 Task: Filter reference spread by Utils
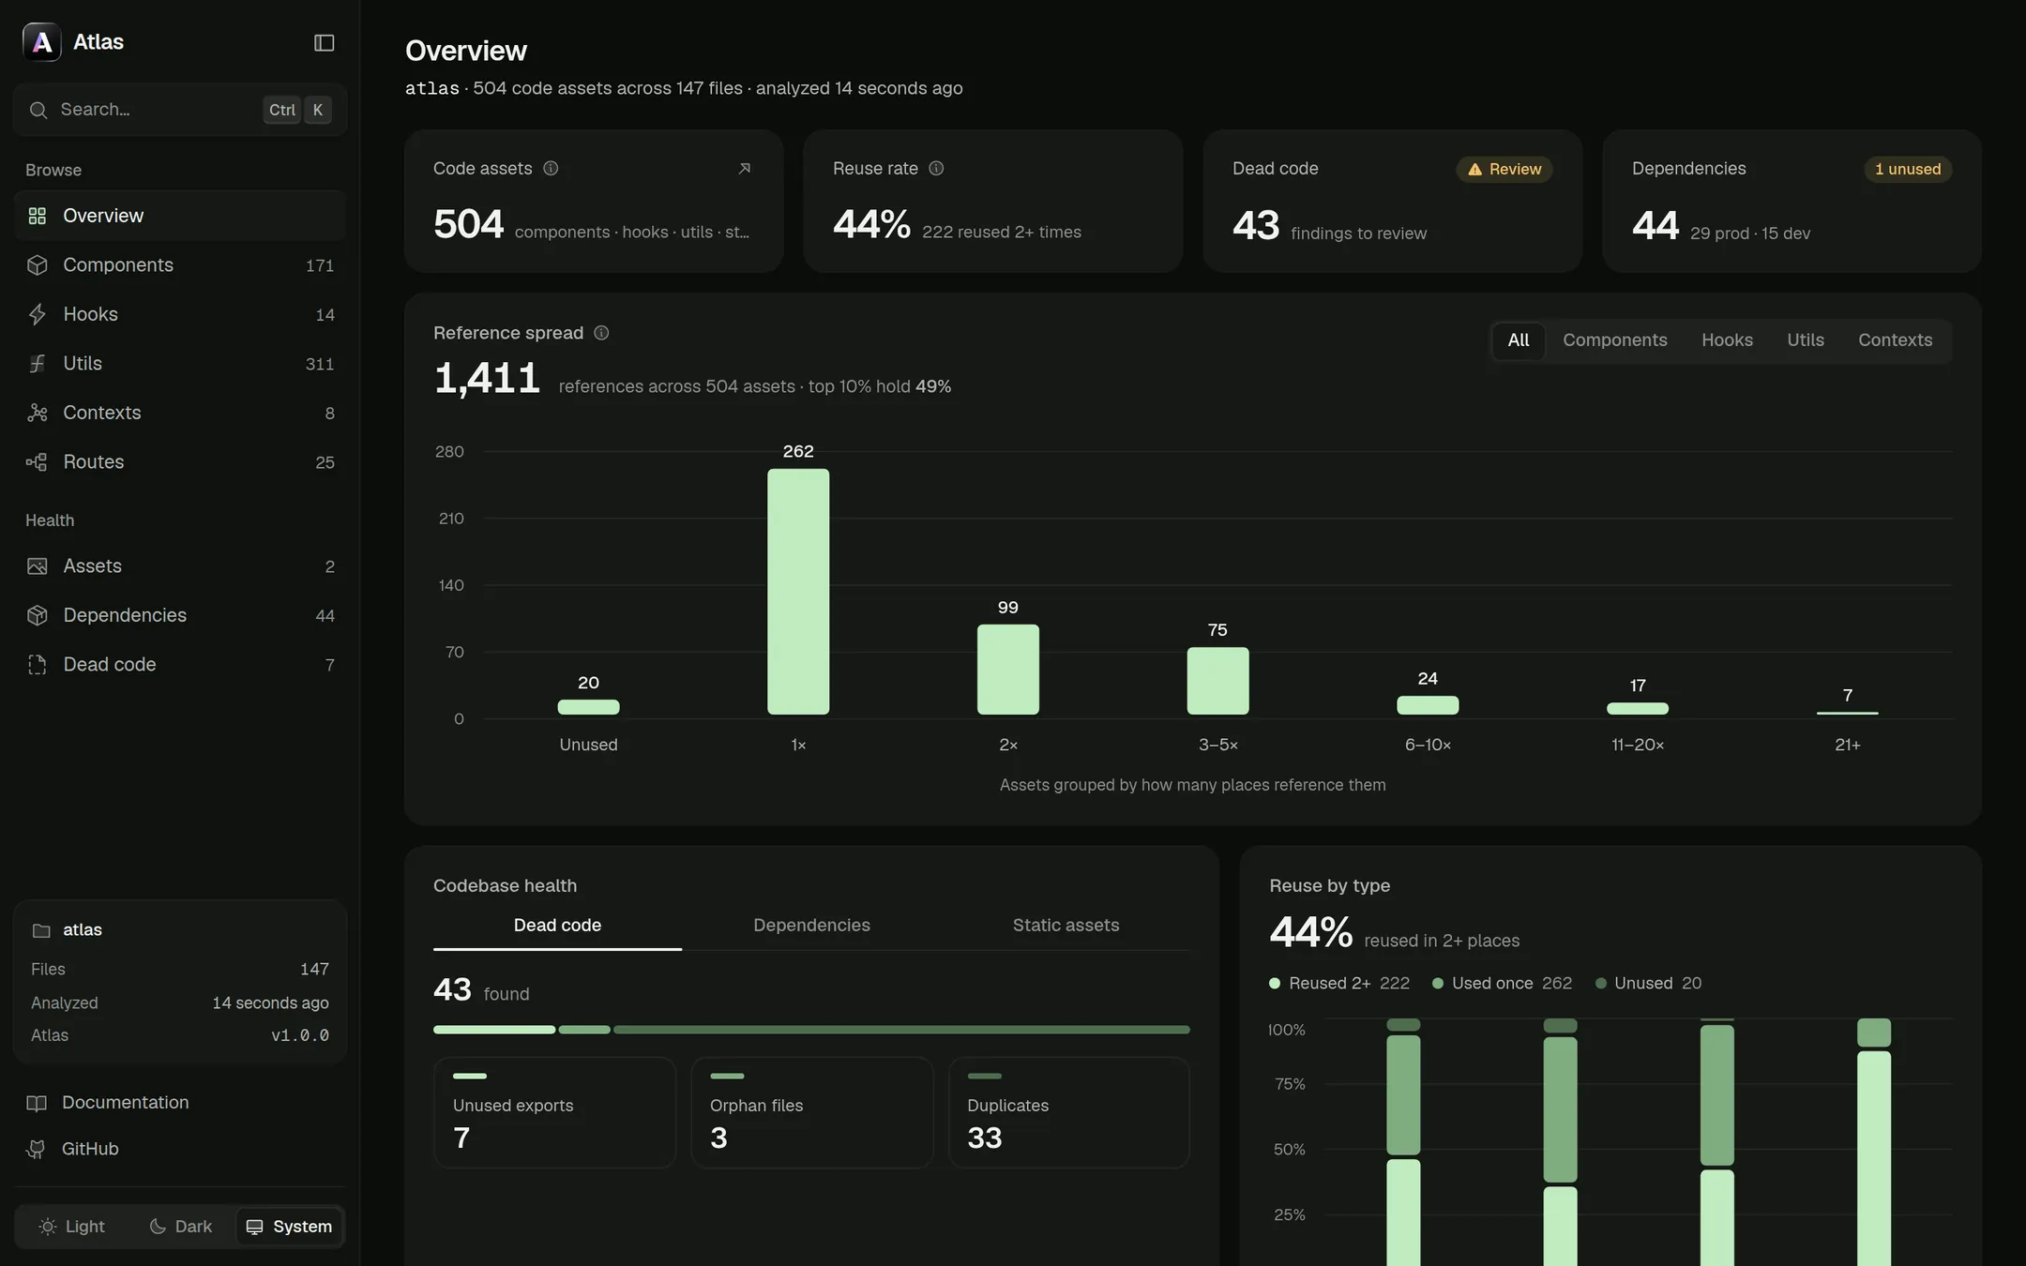tap(1806, 340)
